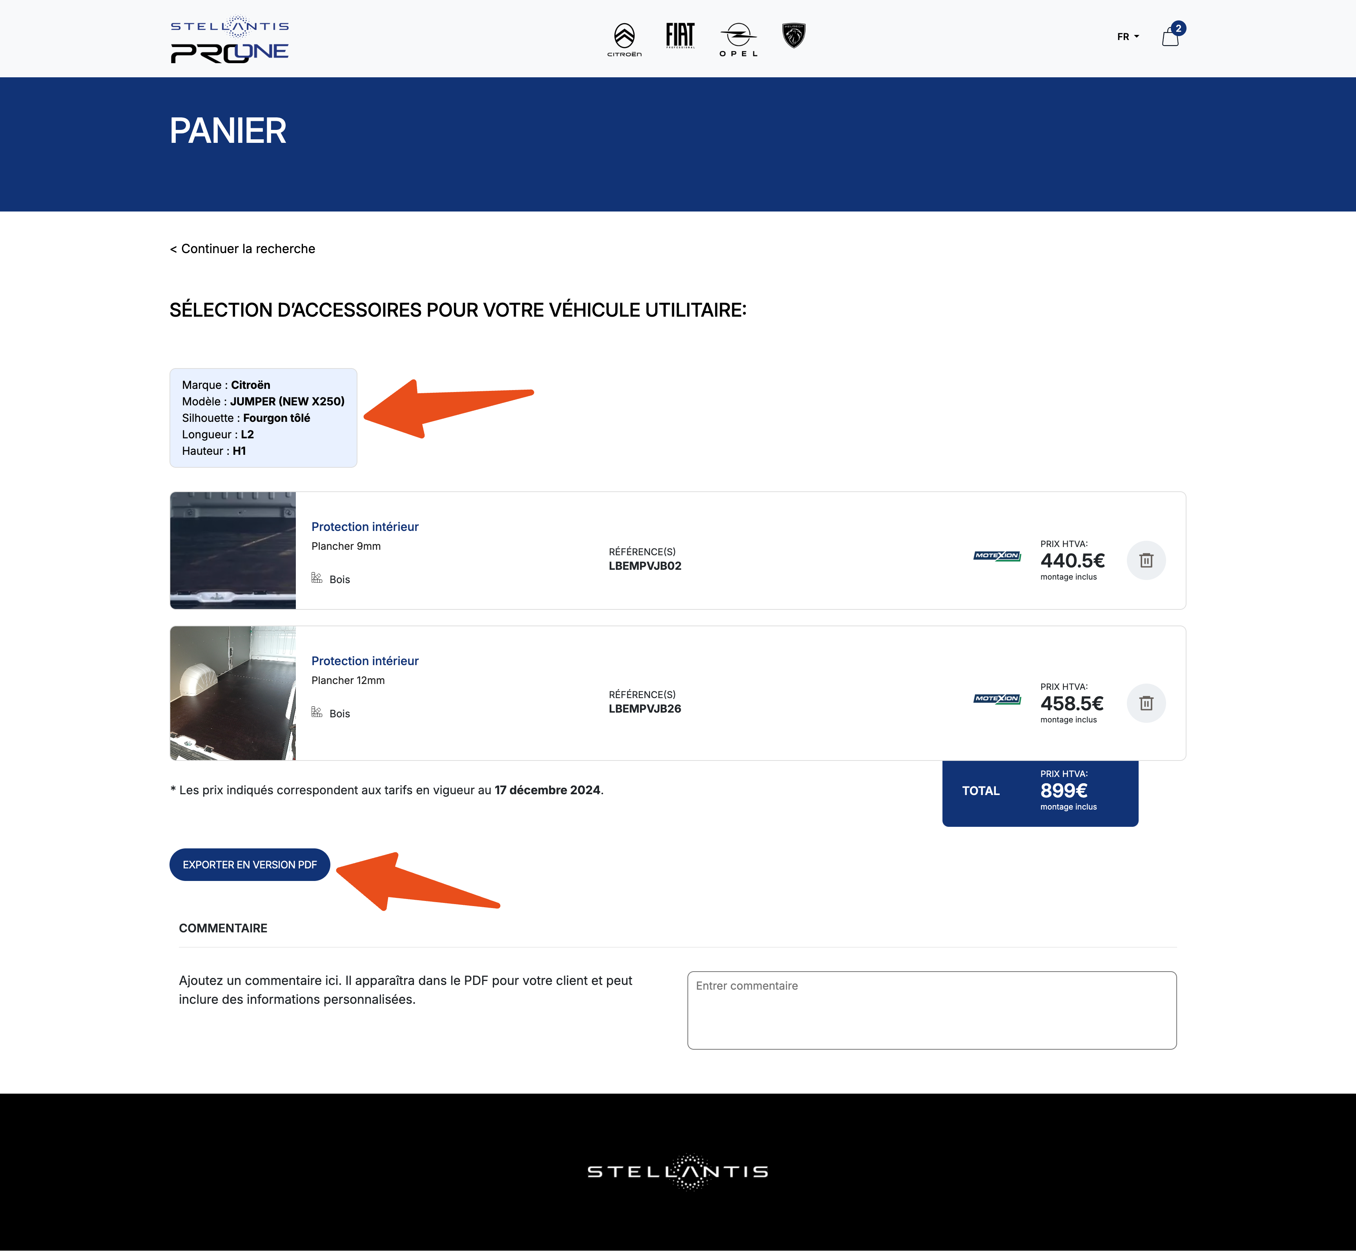1356x1251 pixels.
Task: Go back via Continuer la recherche
Action: pyautogui.click(x=242, y=248)
